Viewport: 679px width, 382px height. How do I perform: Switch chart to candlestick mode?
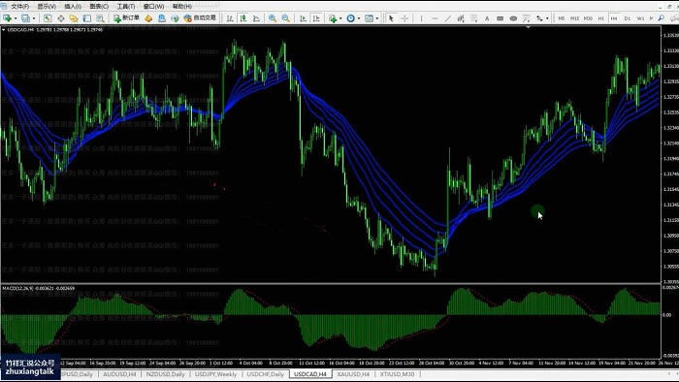(243, 18)
